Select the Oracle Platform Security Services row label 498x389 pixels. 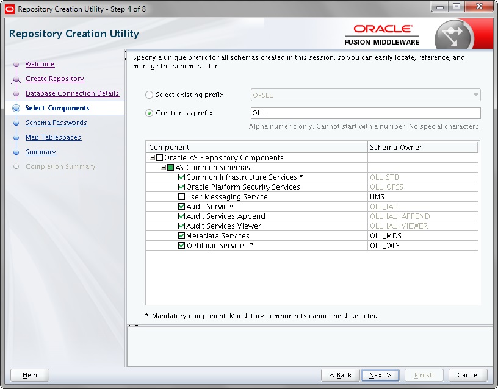pyautogui.click(x=243, y=187)
